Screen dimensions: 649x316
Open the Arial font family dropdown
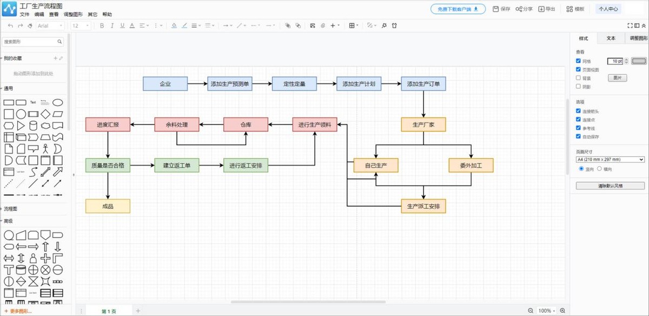tap(51, 25)
